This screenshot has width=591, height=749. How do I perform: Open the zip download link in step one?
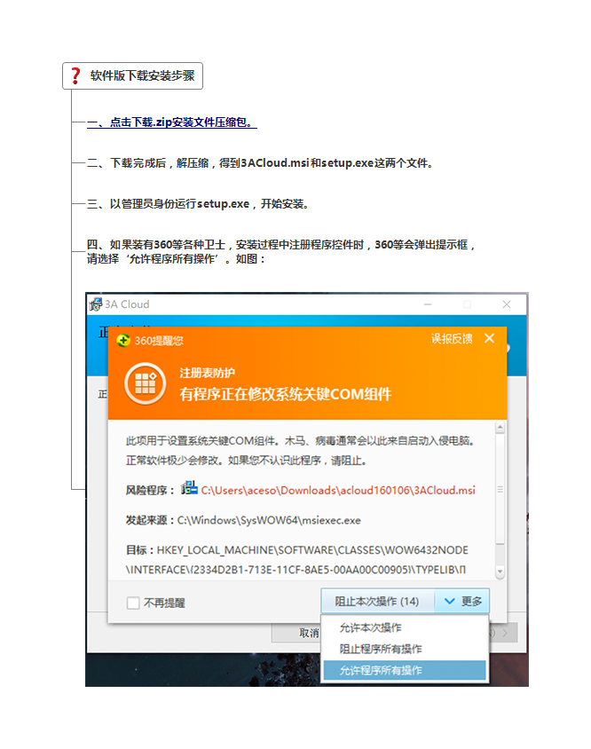pyautogui.click(x=172, y=122)
